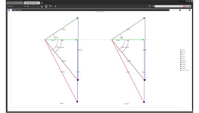The height and width of the screenshot is (113, 199).
Task: Click the Rotor 1 label under the left diagram
Action: (x=62, y=104)
